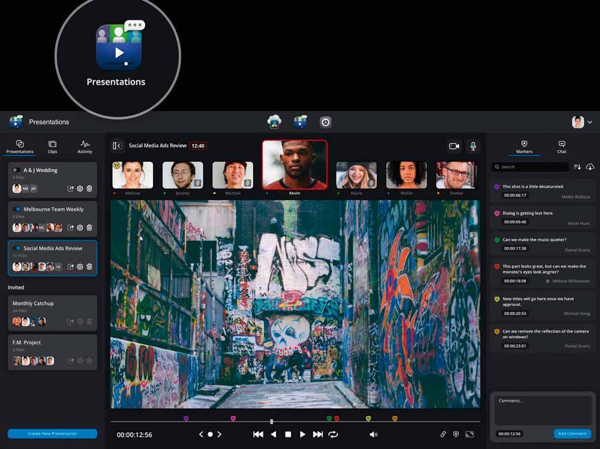Sort the markers list
This screenshot has height=449, width=600.
577,166
